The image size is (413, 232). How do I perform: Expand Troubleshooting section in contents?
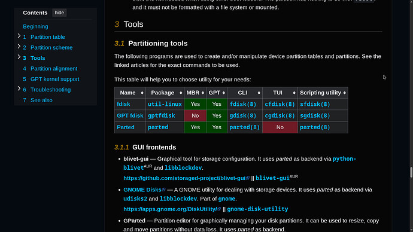coord(19,88)
